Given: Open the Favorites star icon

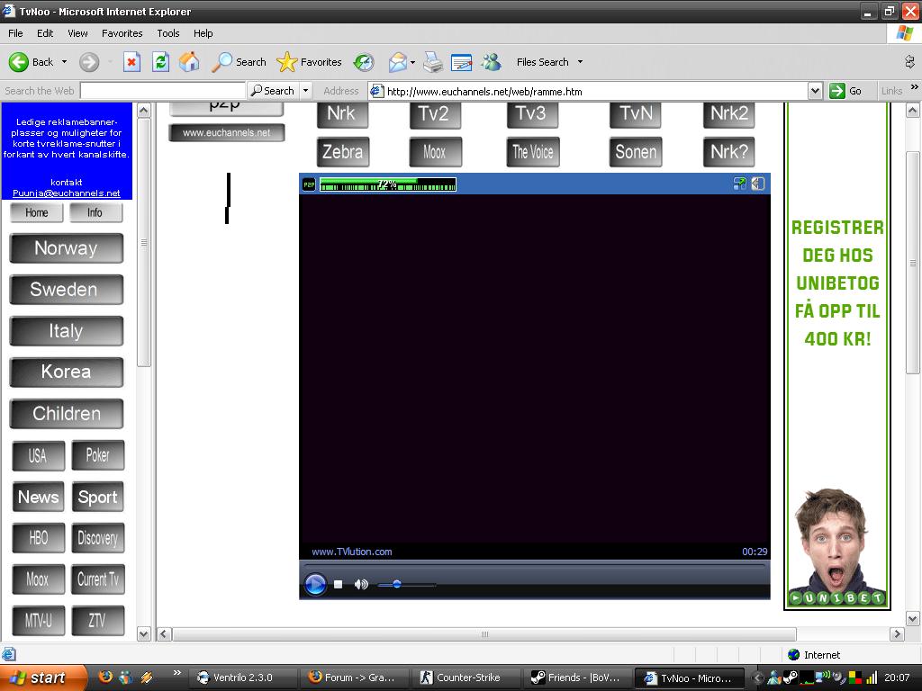Looking at the screenshot, I should [x=287, y=62].
